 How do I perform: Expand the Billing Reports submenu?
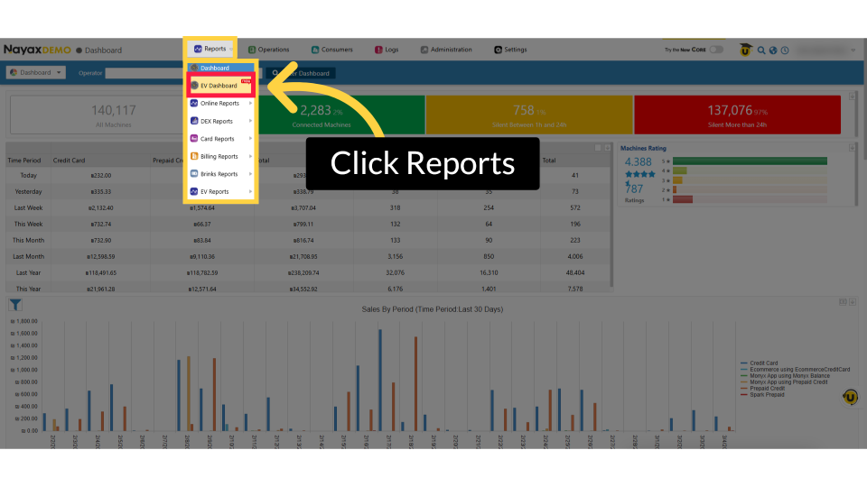(221, 157)
